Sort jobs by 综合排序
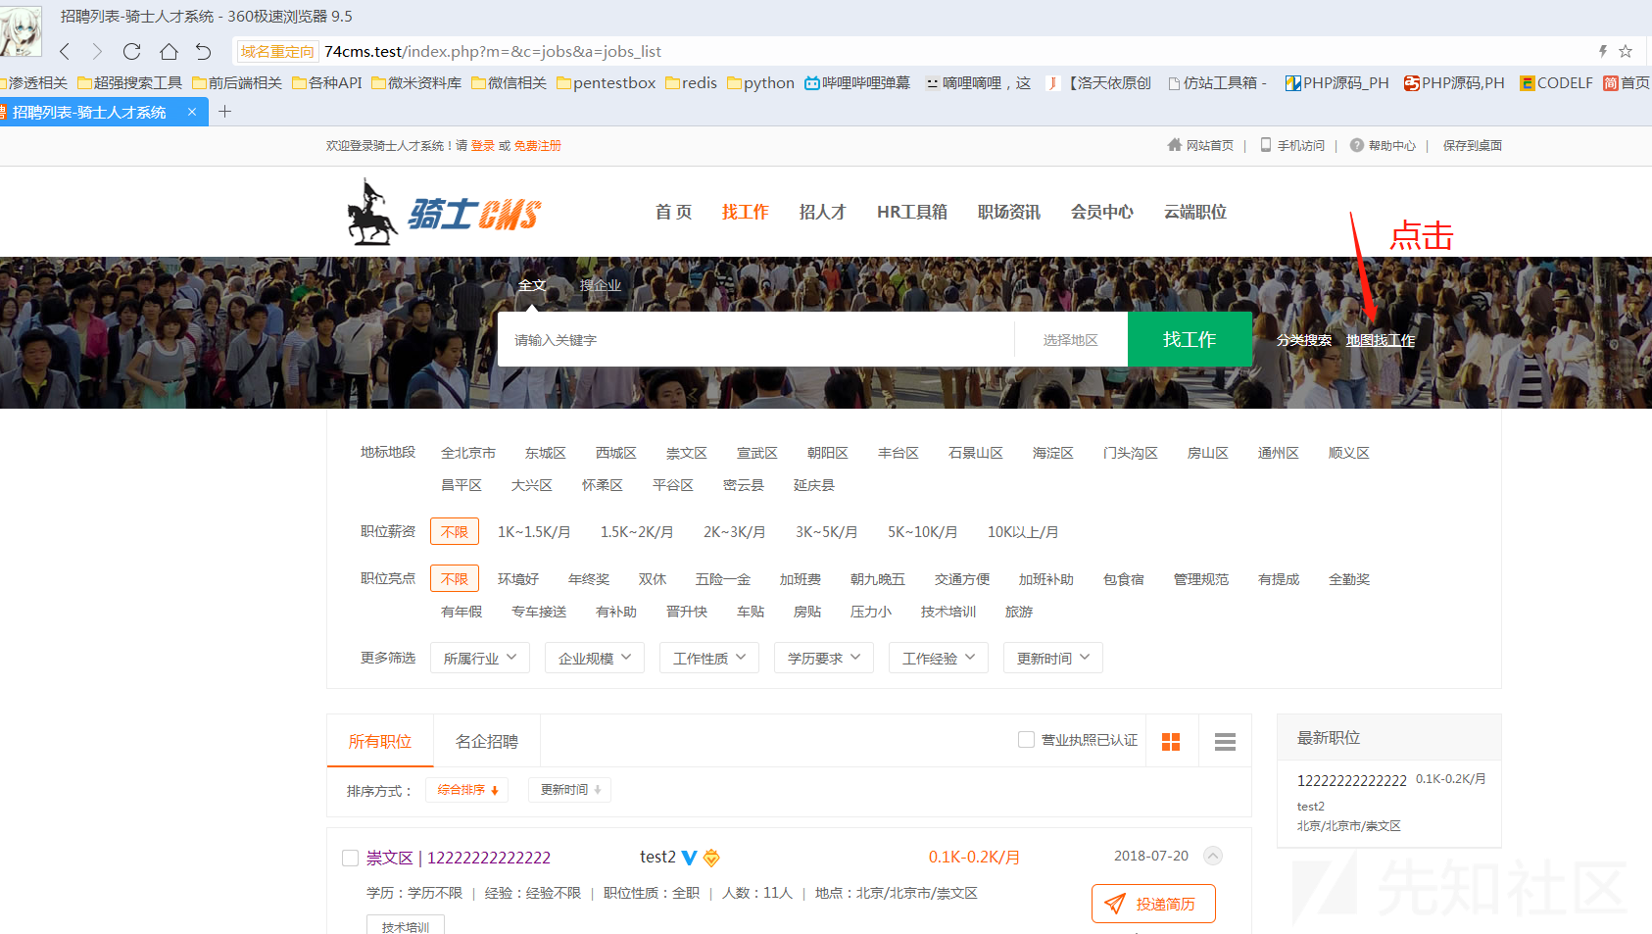Image resolution: width=1652 pixels, height=934 pixels. pyautogui.click(x=467, y=790)
